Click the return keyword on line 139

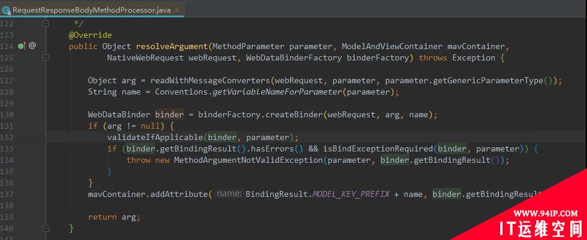[x=102, y=217]
